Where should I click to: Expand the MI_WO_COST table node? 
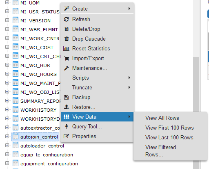(7, 47)
